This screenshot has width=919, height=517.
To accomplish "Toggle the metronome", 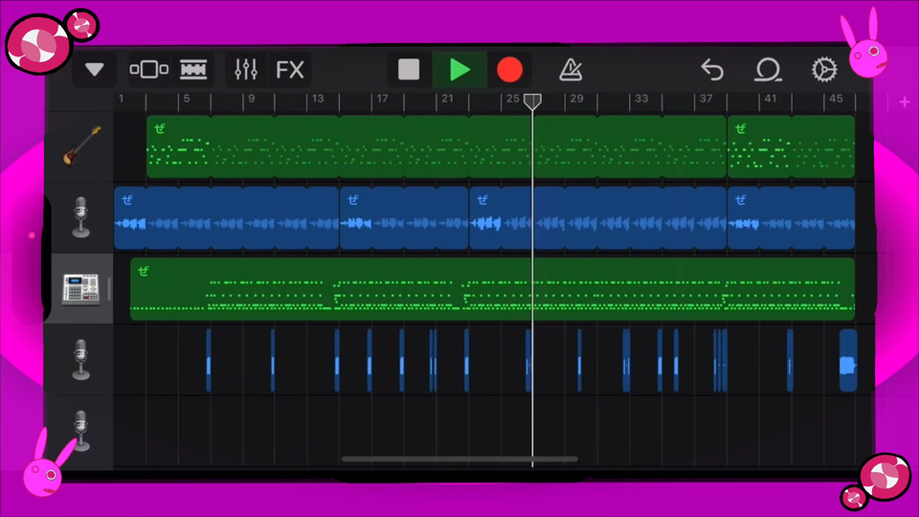I will click(x=571, y=70).
